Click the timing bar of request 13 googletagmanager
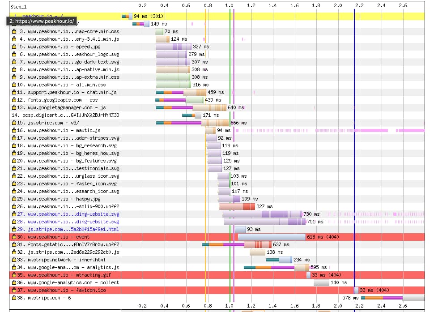Image resolution: width=434 pixels, height=312 pixels. pyautogui.click(x=191, y=107)
